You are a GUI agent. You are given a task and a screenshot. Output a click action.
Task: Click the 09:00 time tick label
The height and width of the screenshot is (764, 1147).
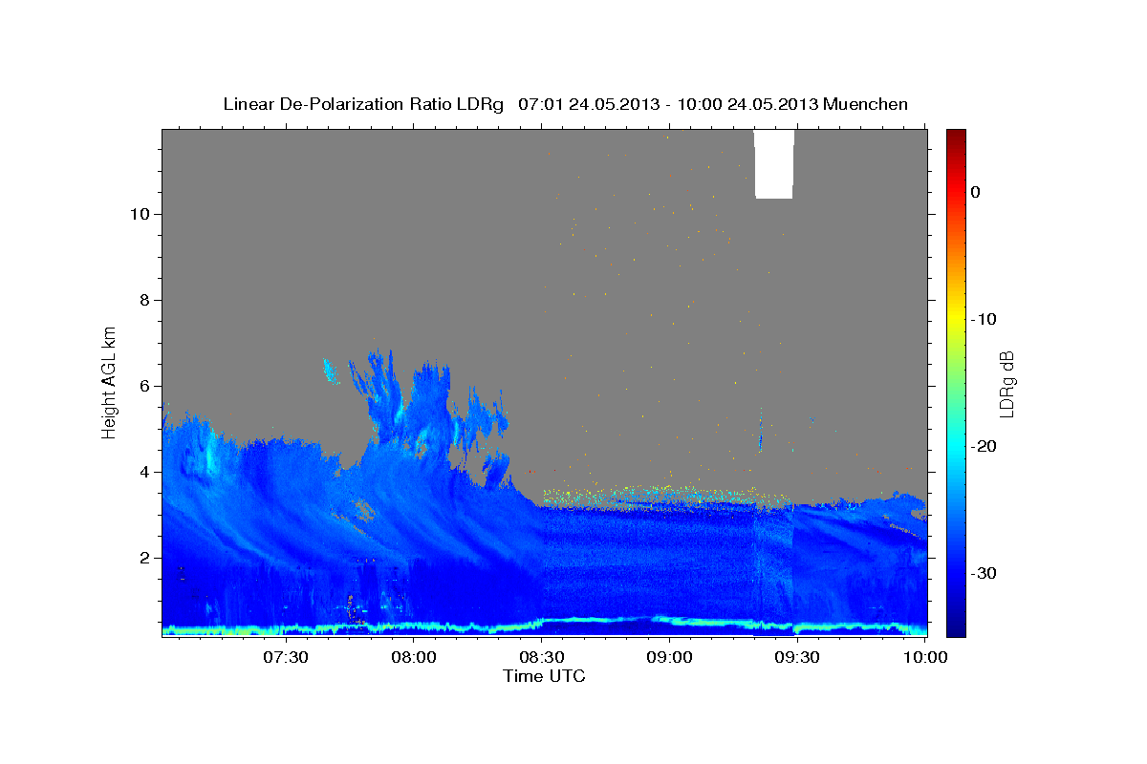point(670,657)
